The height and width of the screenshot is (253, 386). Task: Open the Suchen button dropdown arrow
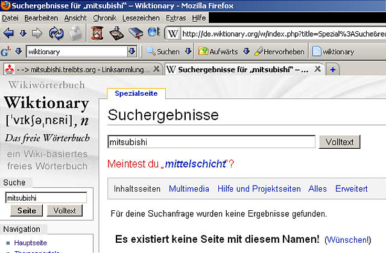188,52
